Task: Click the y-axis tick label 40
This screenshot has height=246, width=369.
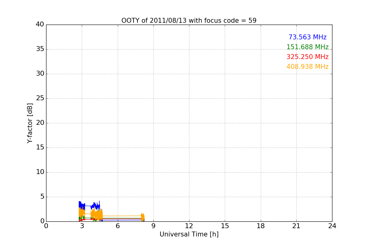Action: click(x=40, y=25)
